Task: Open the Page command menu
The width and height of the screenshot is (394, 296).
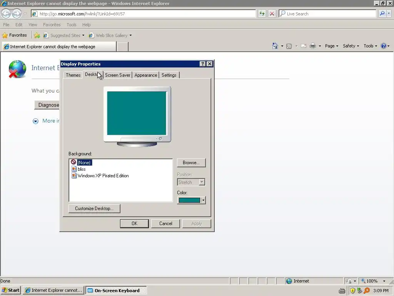Action: 331,46
